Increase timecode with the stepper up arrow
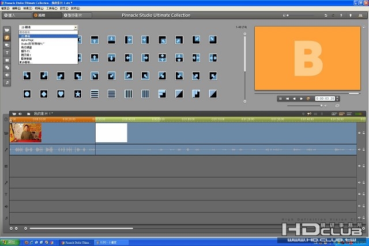The height and width of the screenshot is (246, 369). (x=337, y=97)
